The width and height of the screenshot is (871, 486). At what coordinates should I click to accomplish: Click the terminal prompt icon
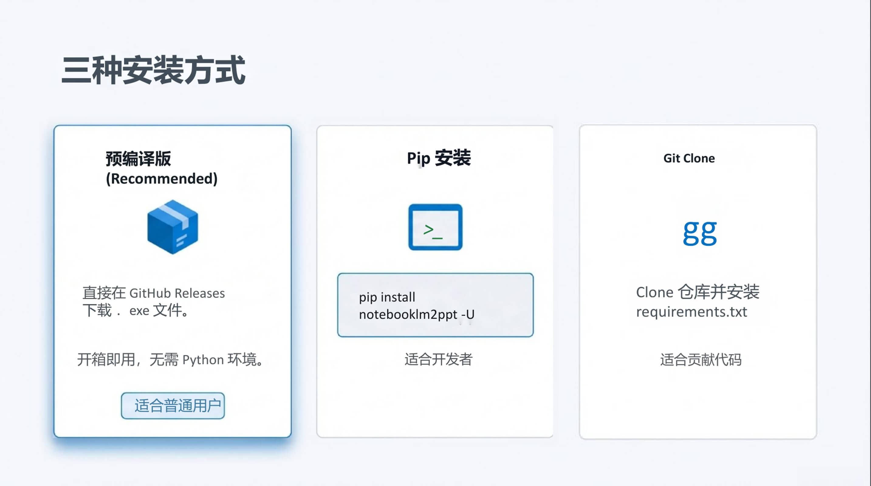click(x=435, y=227)
